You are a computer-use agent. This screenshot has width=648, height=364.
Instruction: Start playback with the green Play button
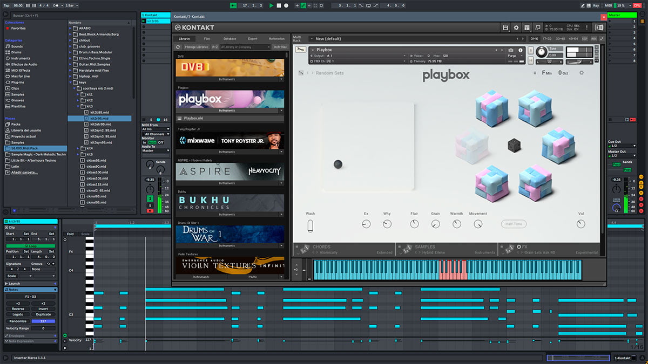pyautogui.click(x=272, y=5)
